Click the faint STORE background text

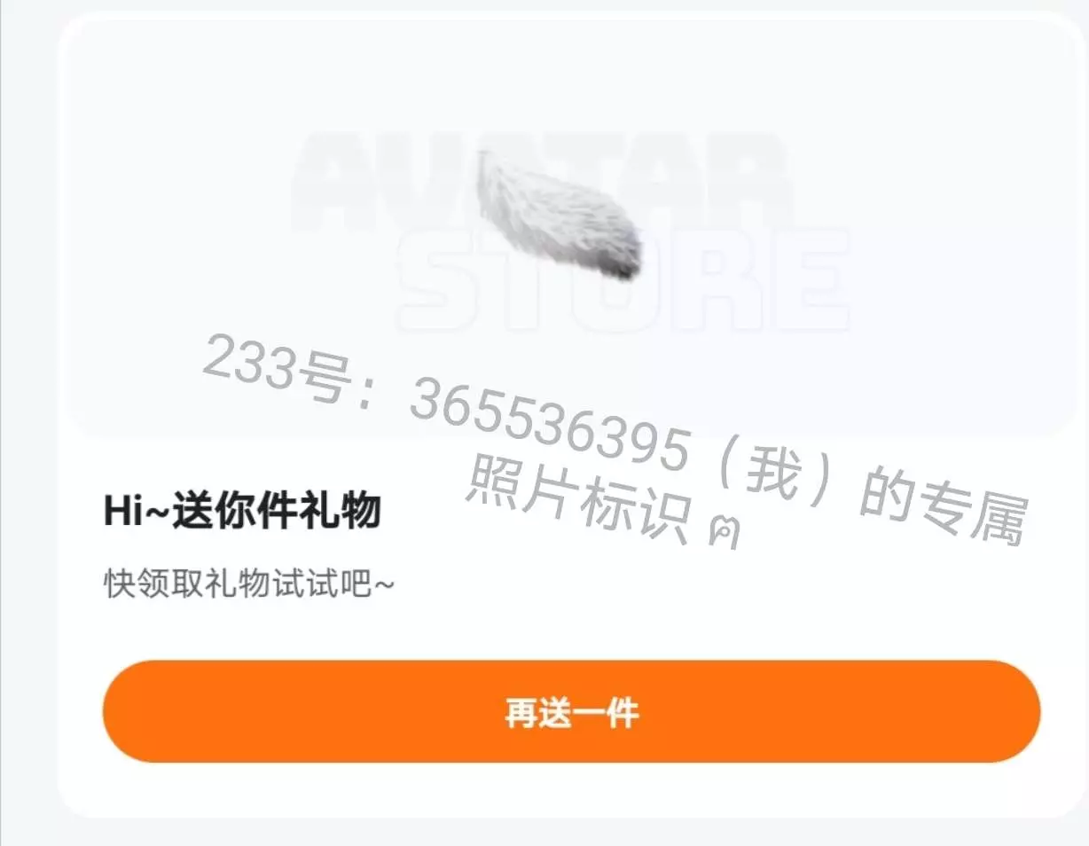coord(623,279)
